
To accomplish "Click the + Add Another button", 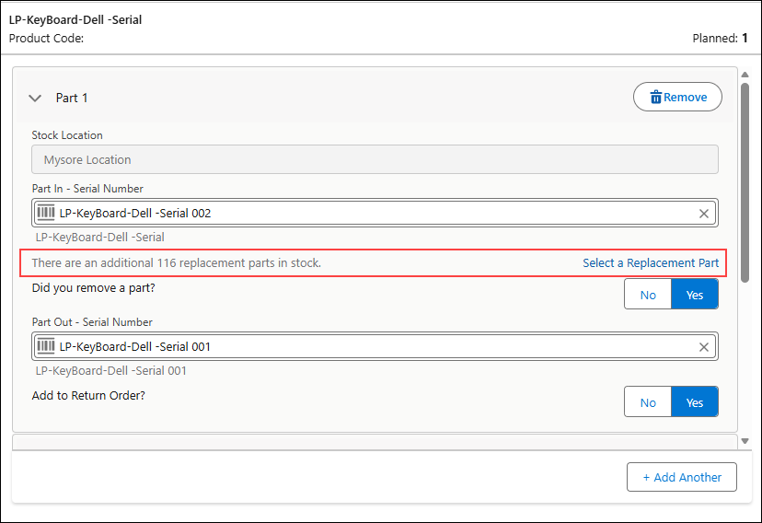I will tap(682, 477).
